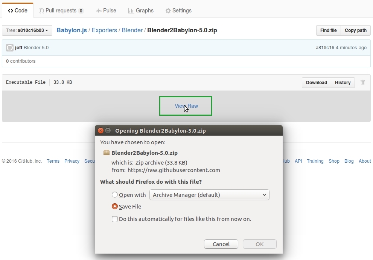Click the Download button

pos(317,83)
